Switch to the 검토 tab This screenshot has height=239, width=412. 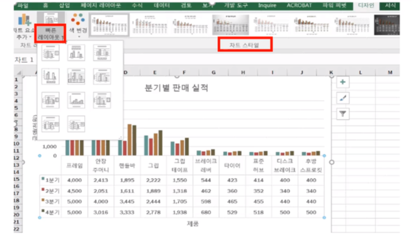click(x=186, y=5)
